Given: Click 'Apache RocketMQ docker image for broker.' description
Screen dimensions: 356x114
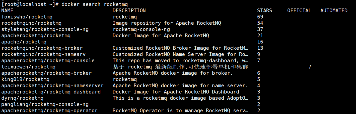Looking at the screenshot, I should [x=173, y=73].
